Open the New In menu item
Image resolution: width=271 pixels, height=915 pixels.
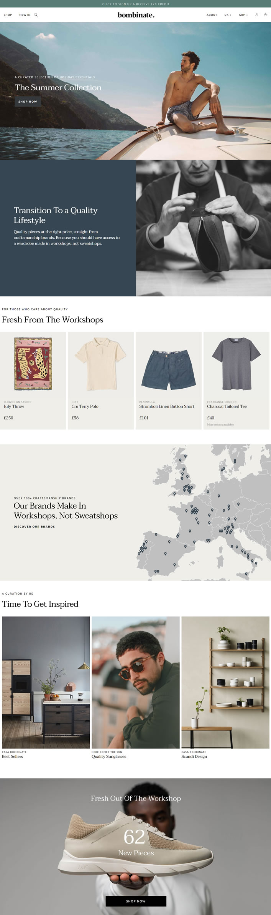point(25,15)
